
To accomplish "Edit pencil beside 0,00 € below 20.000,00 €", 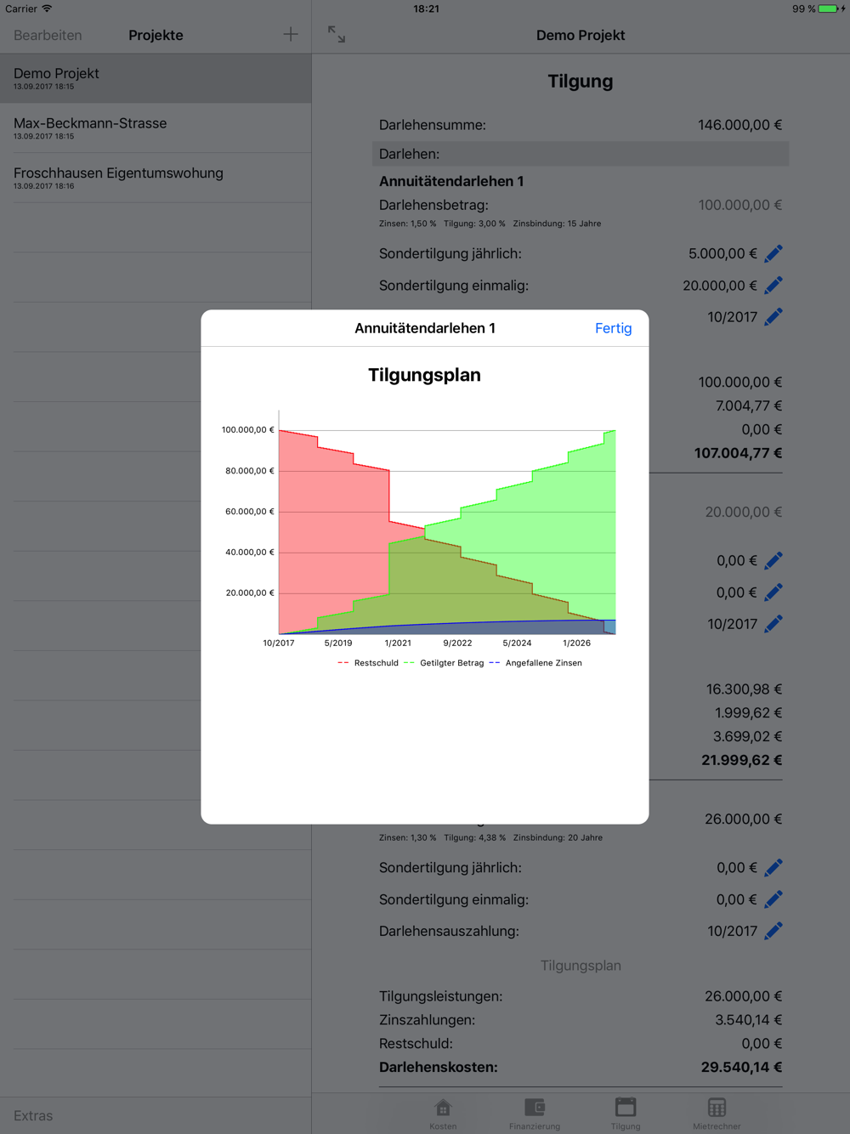I will pyautogui.click(x=773, y=561).
